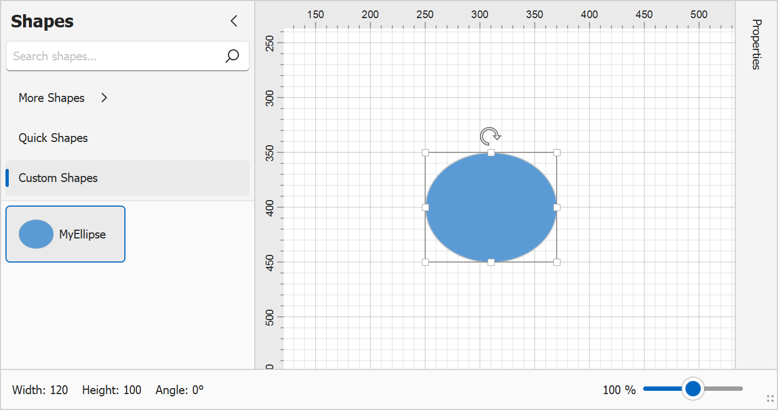778x410 pixels.
Task: Choose the MyEllipse shape item
Action: click(66, 234)
